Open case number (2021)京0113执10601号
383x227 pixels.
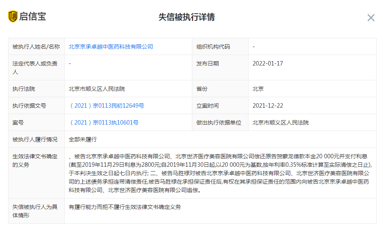(x=104, y=123)
